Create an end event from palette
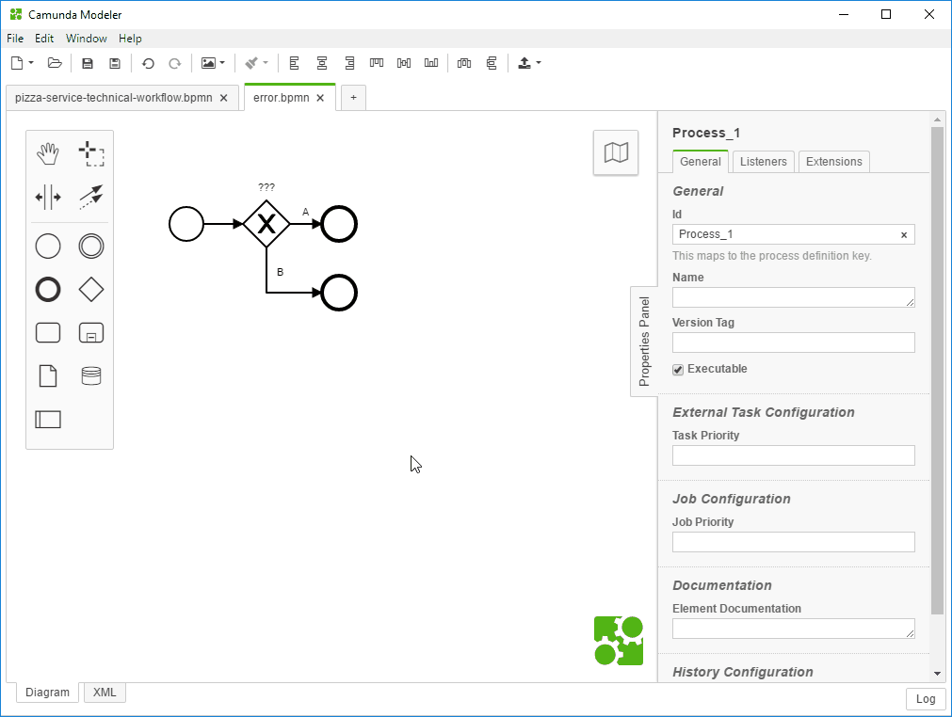Image resolution: width=952 pixels, height=717 pixels. (x=48, y=290)
